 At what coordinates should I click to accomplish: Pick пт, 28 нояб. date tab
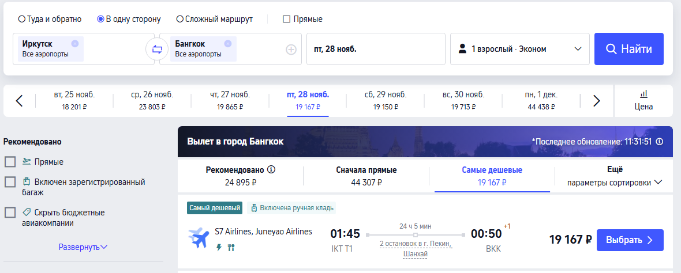click(x=308, y=101)
